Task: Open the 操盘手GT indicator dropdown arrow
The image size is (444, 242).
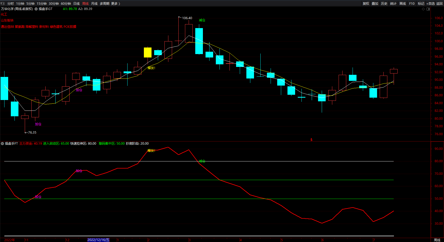Action: 36,9
